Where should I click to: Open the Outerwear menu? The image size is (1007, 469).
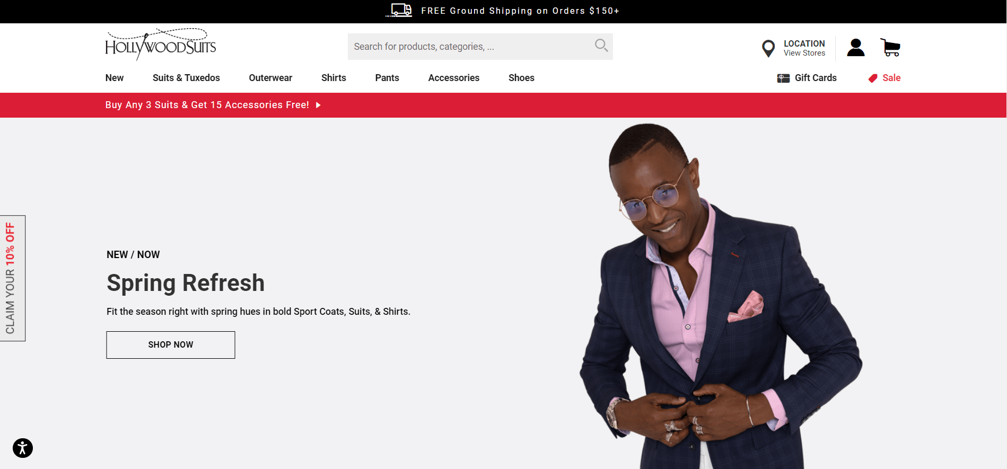point(270,78)
